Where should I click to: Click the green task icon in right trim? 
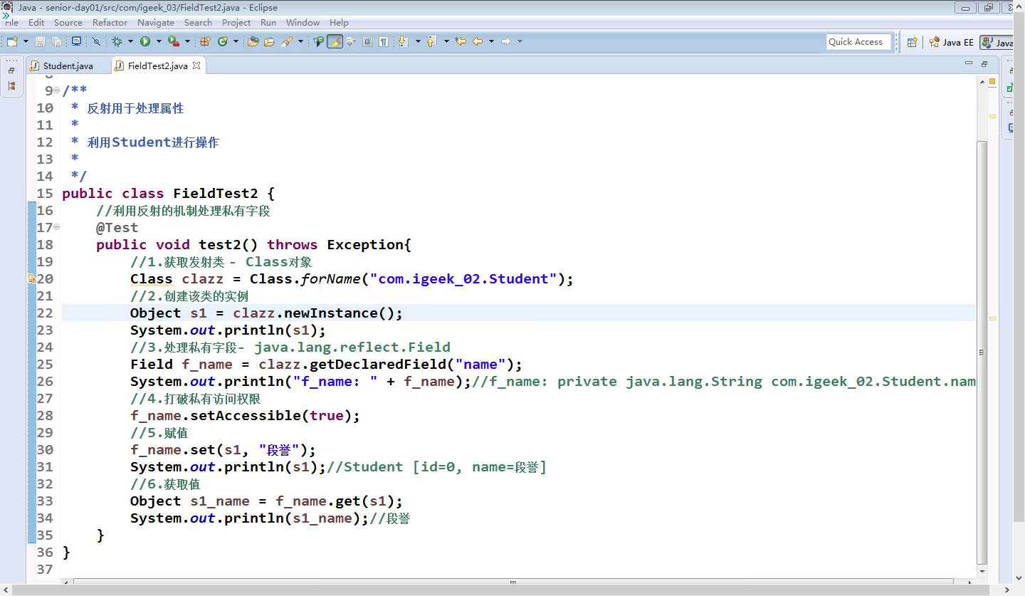(x=1011, y=88)
